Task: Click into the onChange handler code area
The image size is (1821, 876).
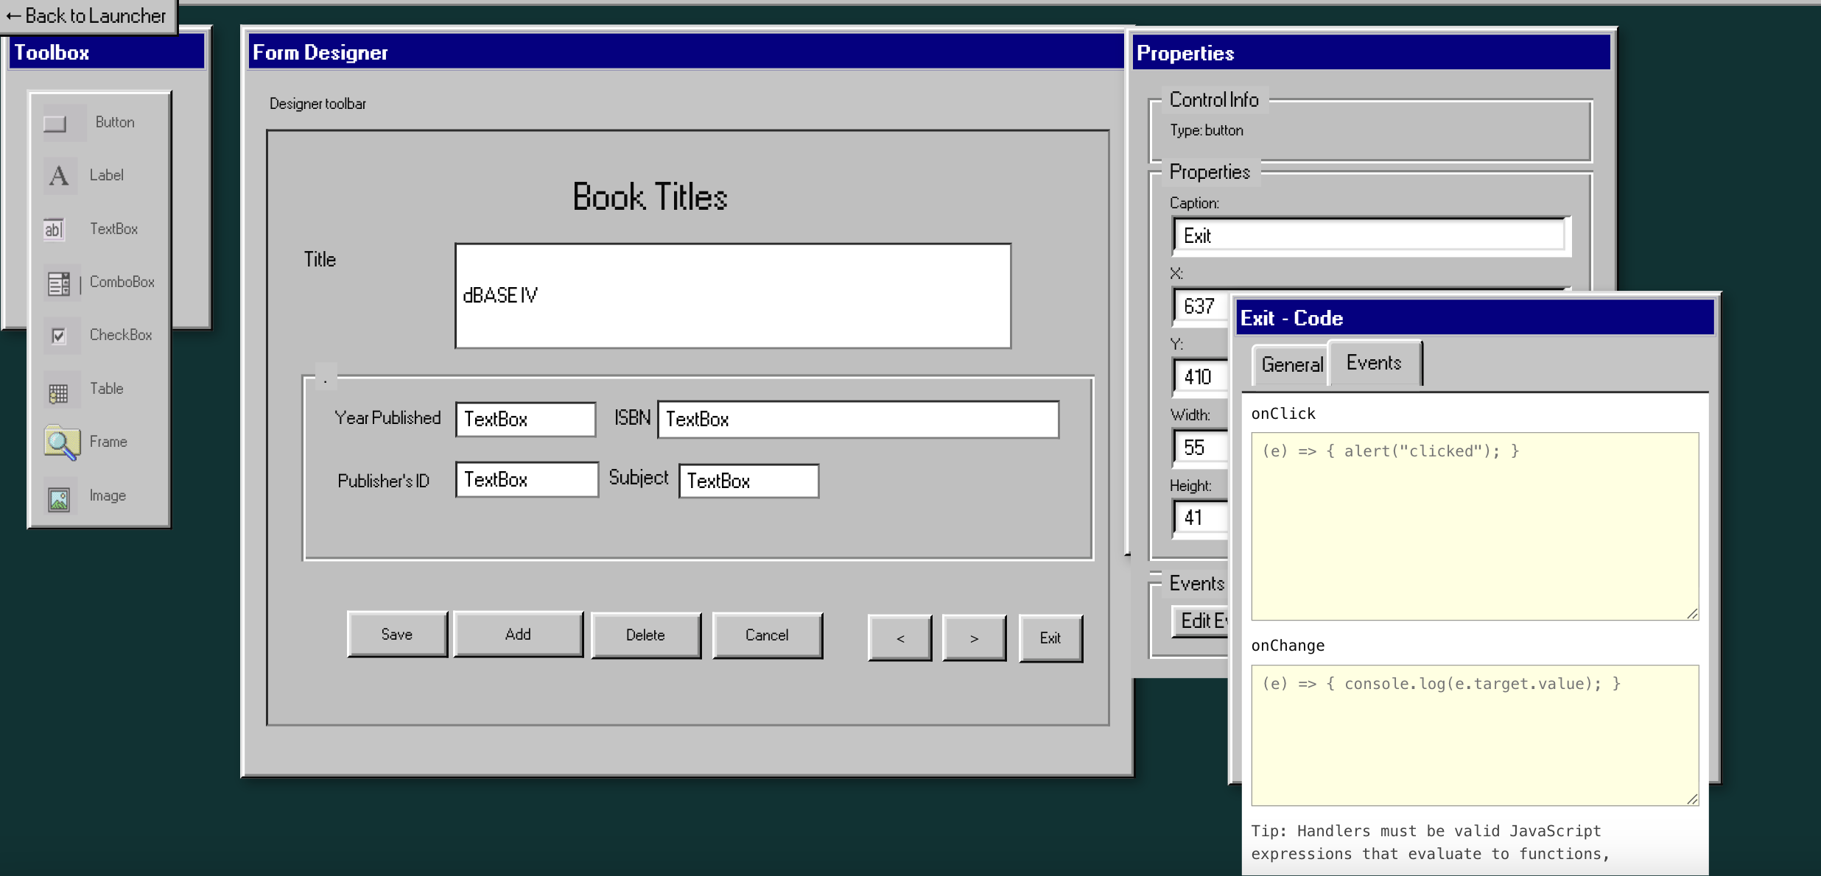Action: 1475,735
